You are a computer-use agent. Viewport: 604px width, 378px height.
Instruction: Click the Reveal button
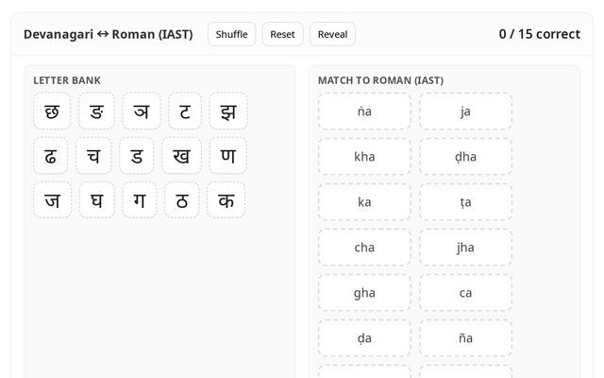click(x=332, y=34)
